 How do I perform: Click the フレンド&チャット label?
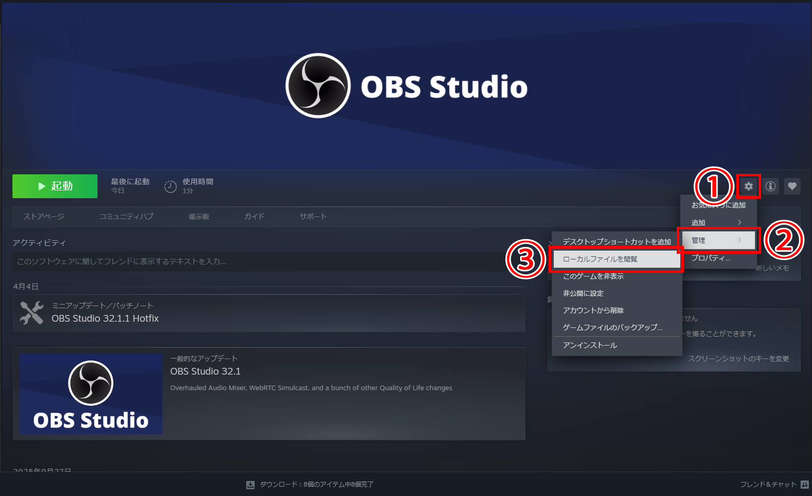(x=768, y=485)
